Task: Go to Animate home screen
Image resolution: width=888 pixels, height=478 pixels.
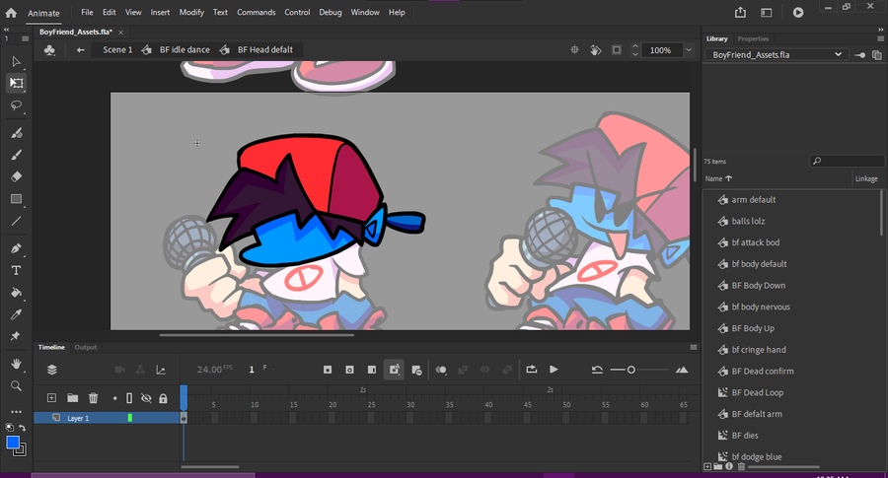Action: tap(11, 13)
